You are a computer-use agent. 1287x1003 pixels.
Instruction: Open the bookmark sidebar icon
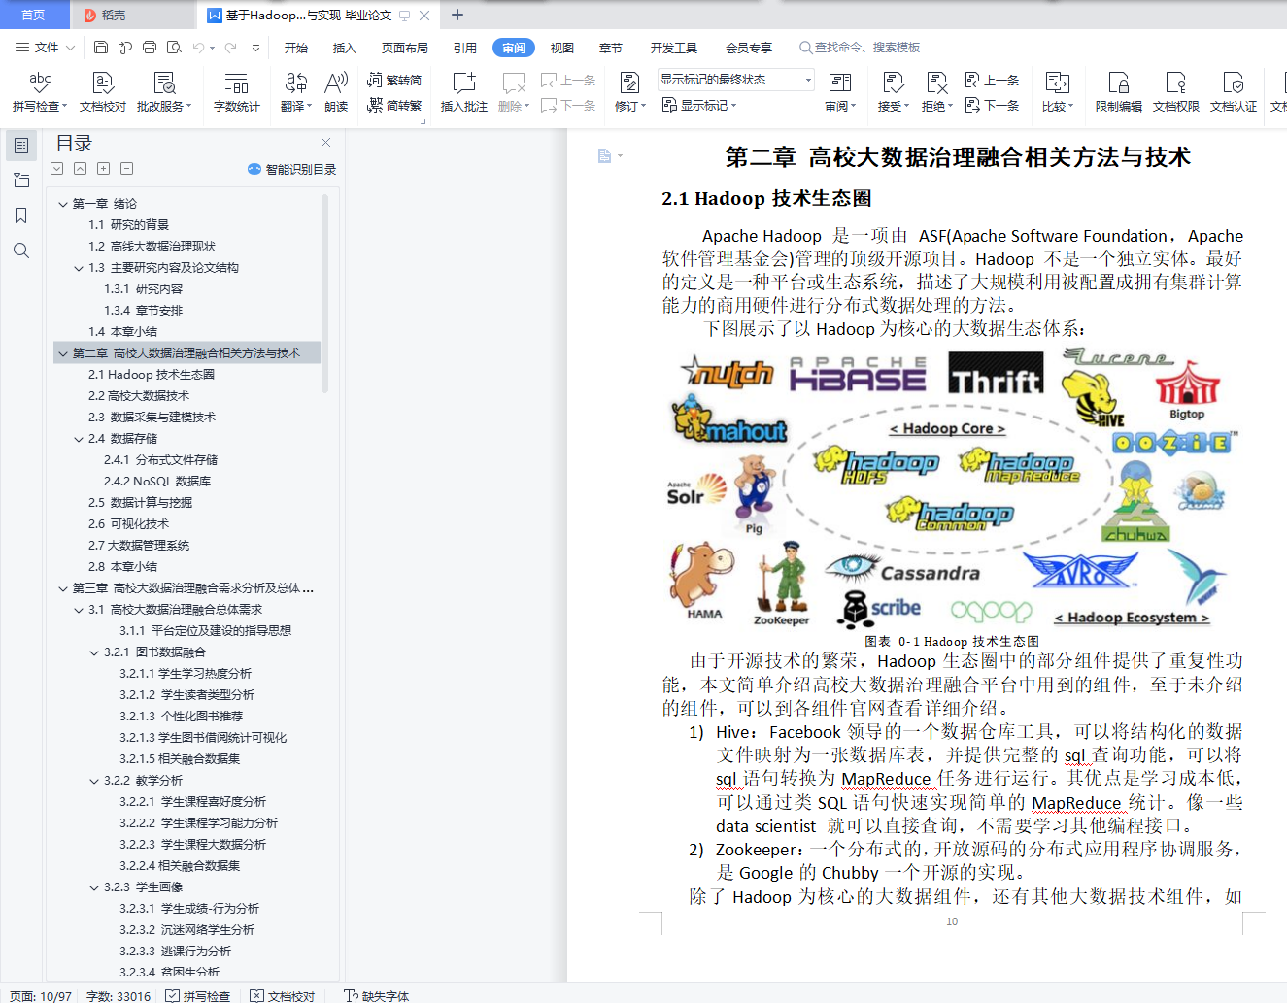21,216
